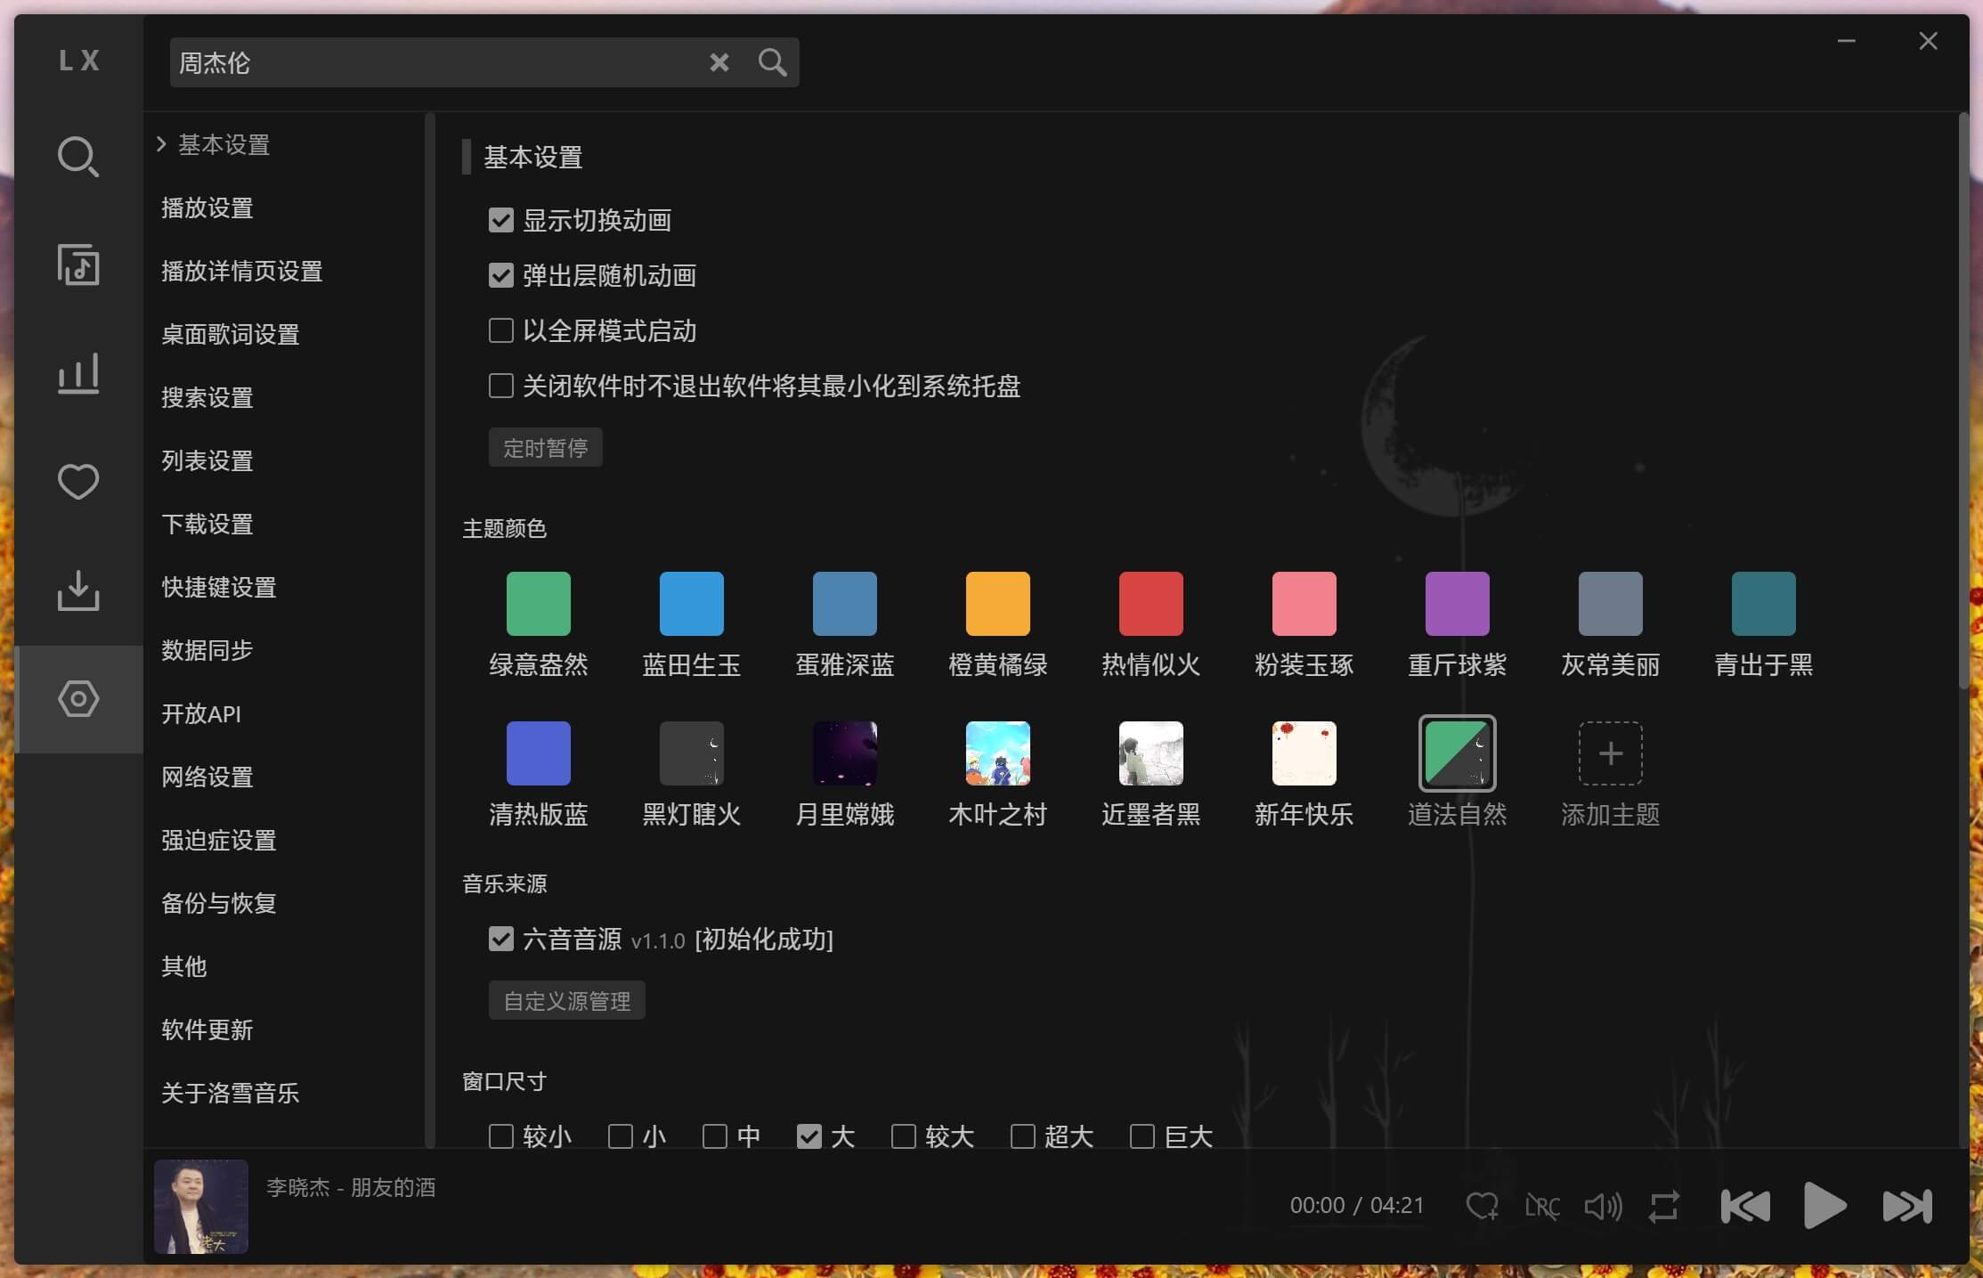Toggle desktop lyrics LRC icon

tap(1542, 1206)
